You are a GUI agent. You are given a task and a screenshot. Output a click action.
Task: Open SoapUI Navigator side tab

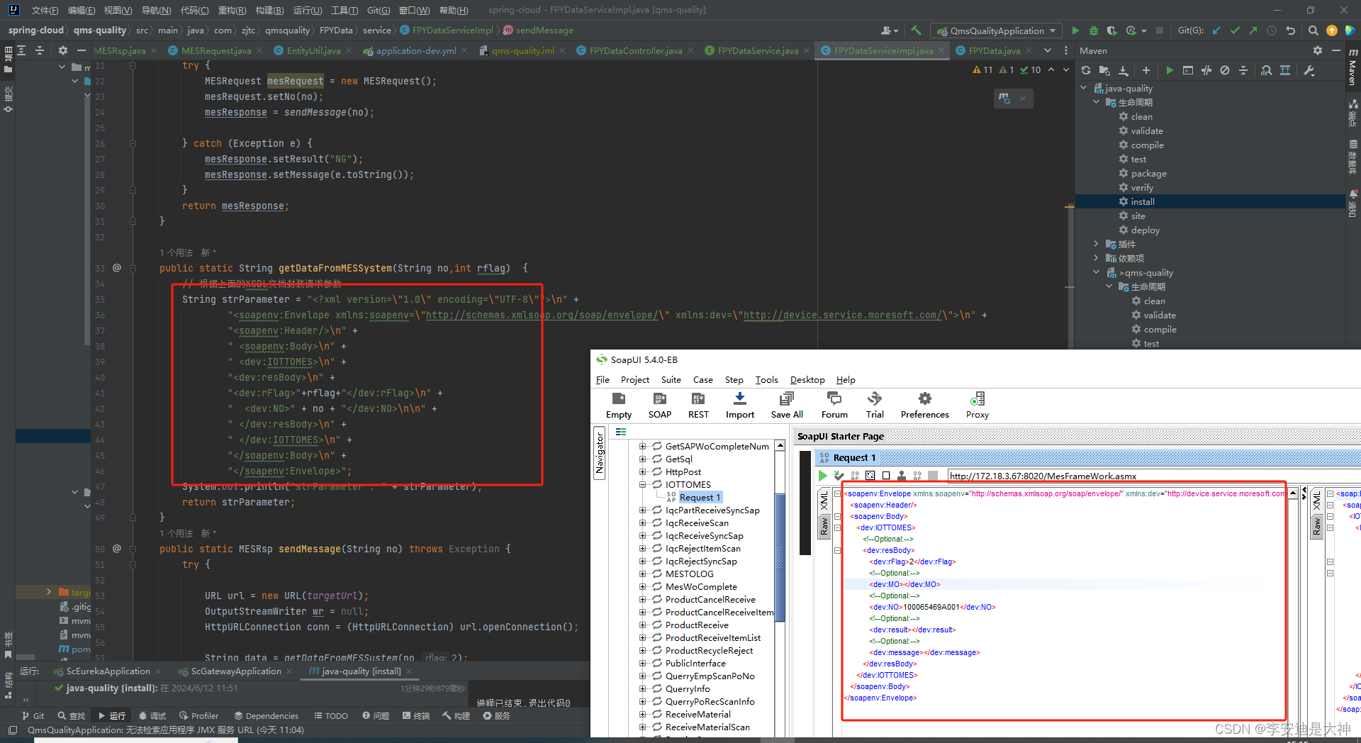tap(599, 453)
